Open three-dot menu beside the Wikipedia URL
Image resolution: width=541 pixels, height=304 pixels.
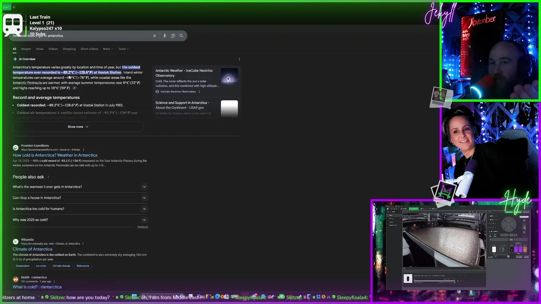pyautogui.click(x=83, y=244)
